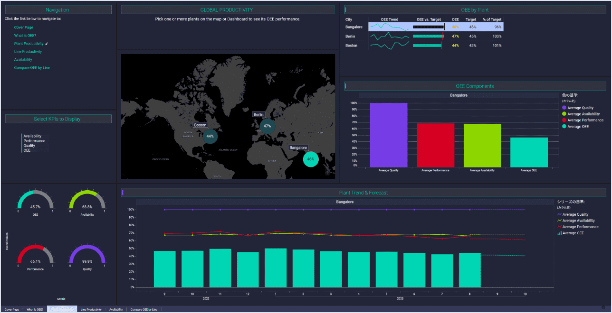612x313 pixels.
Task: Click the green Average Availability legend swatch in OEE Components
Action: pos(564,114)
